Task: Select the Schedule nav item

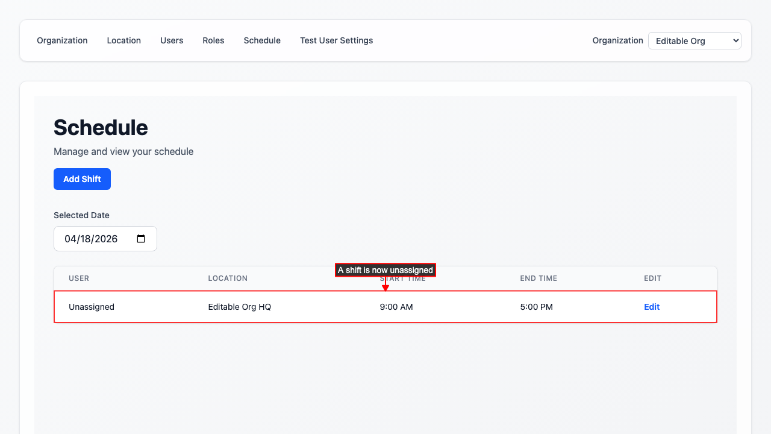Action: (262, 40)
